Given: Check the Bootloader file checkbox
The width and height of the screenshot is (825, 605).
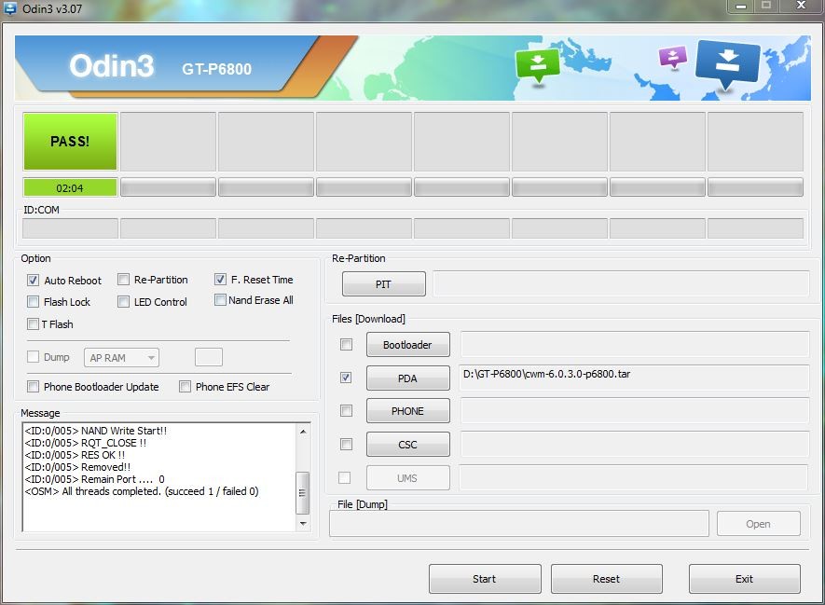Looking at the screenshot, I should point(346,345).
